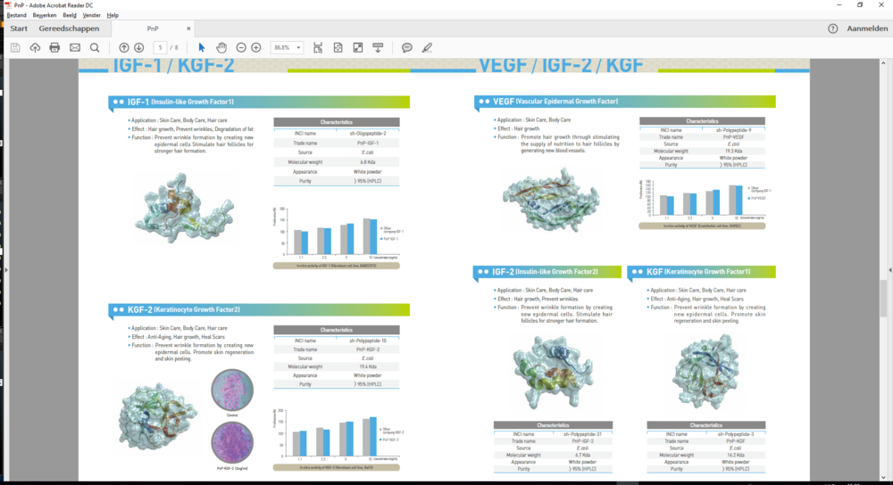893x485 pixels.
Task: Open the Bewerken menu
Action: (45, 15)
